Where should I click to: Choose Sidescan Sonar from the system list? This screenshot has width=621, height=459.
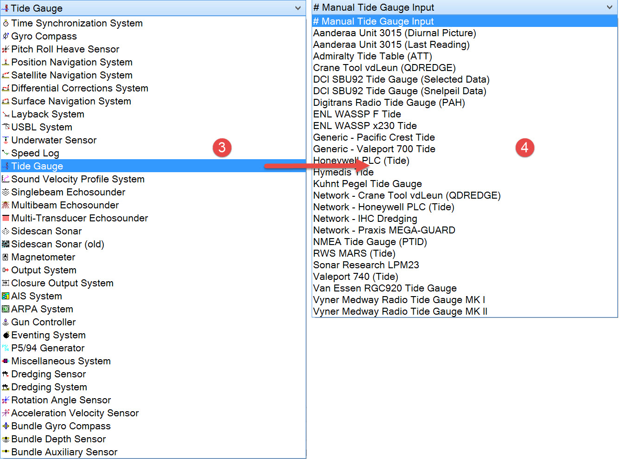point(154,231)
